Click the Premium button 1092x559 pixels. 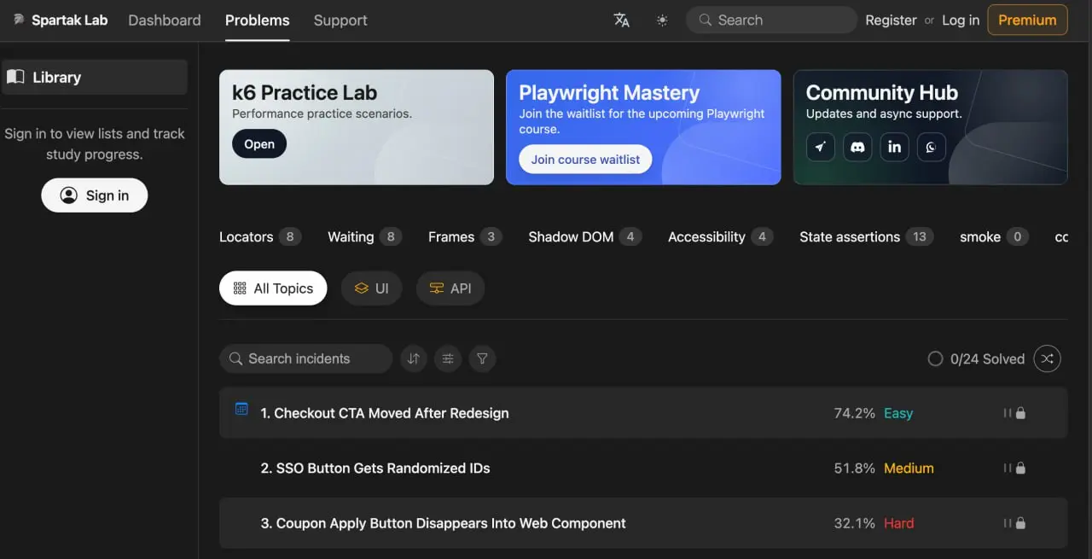[1027, 20]
